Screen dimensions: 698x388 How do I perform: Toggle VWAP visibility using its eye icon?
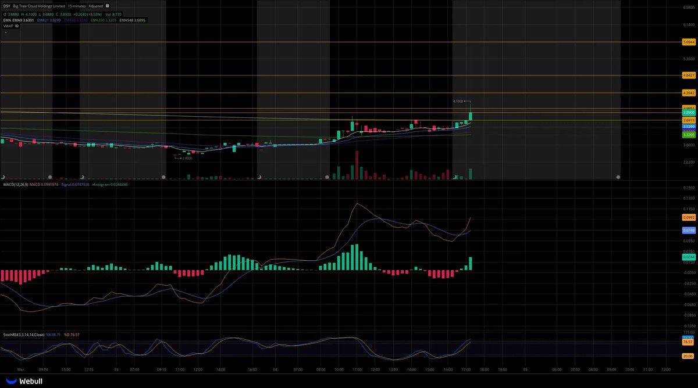point(17,26)
